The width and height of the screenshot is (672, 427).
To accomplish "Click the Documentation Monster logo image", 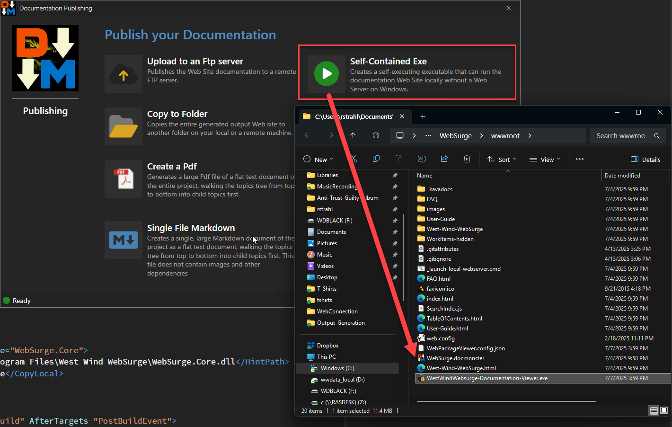I will click(45, 58).
